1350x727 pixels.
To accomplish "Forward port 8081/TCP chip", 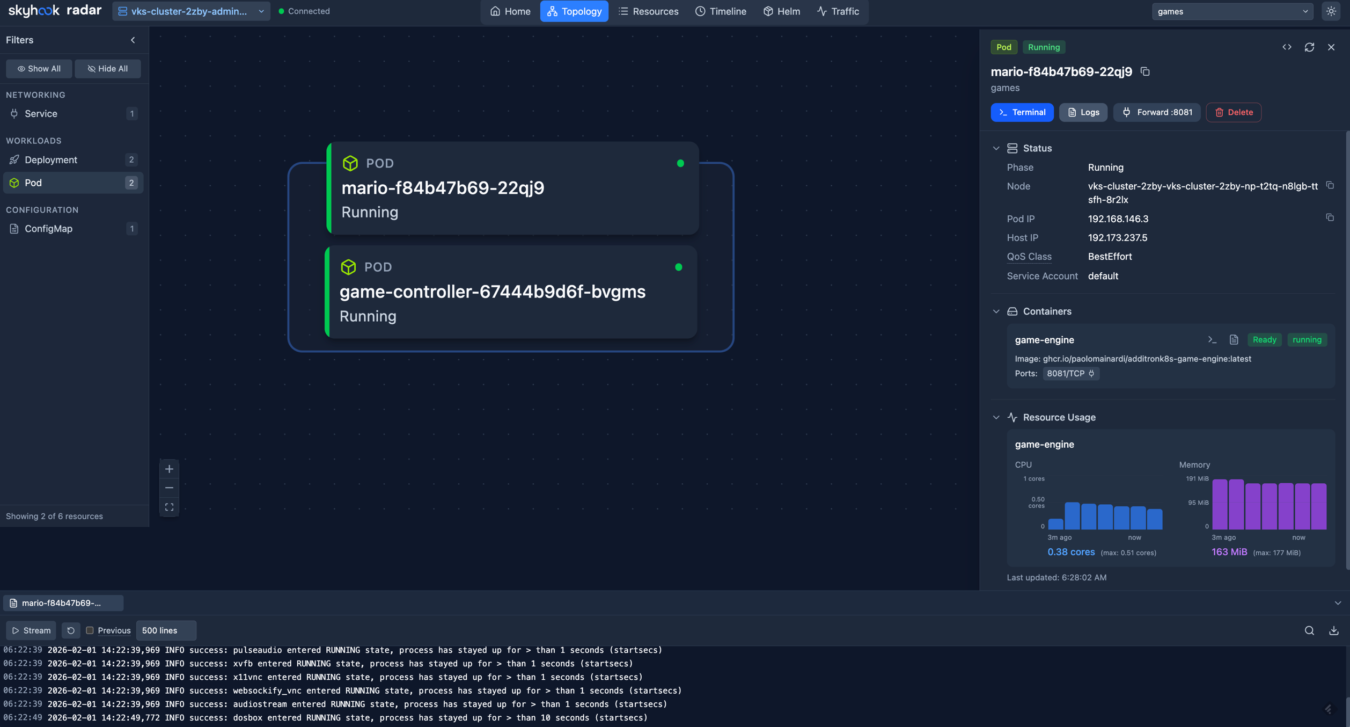I will [1070, 374].
